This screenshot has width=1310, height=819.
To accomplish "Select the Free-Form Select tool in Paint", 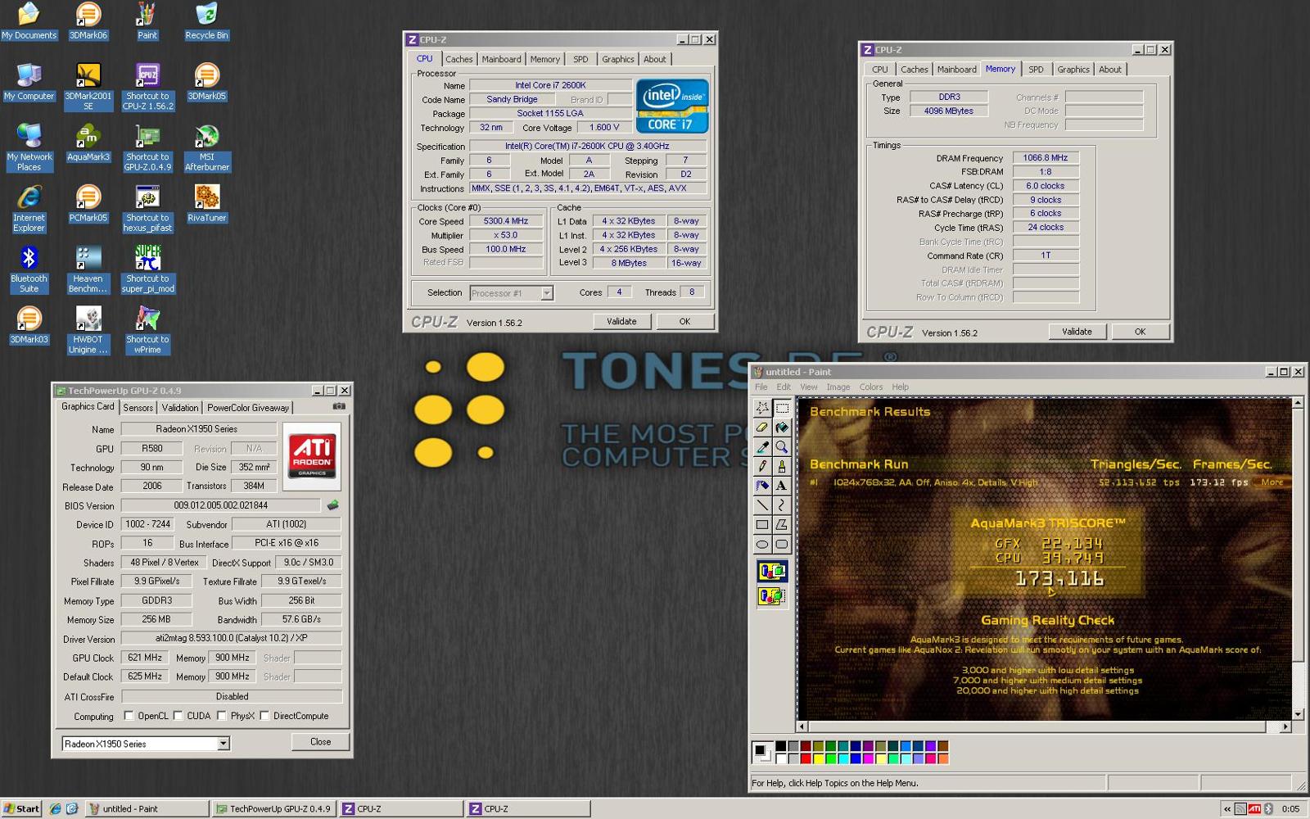I will click(x=762, y=407).
